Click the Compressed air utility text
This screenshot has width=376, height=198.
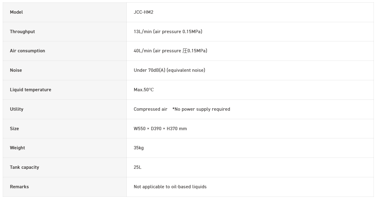pyautogui.click(x=151, y=109)
